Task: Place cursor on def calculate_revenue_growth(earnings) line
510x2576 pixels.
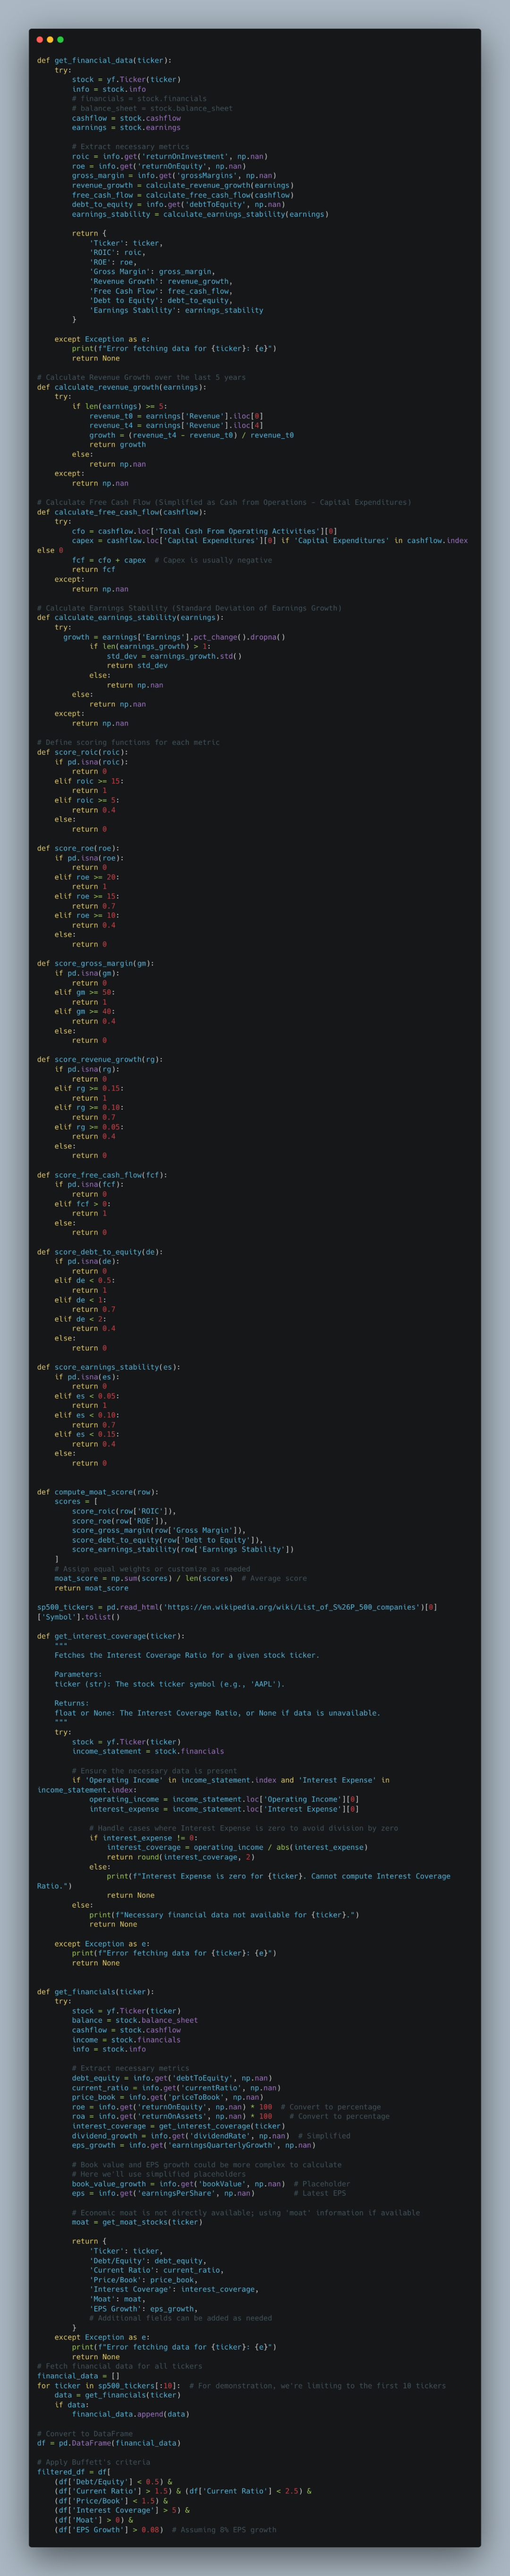Action: pyautogui.click(x=121, y=387)
